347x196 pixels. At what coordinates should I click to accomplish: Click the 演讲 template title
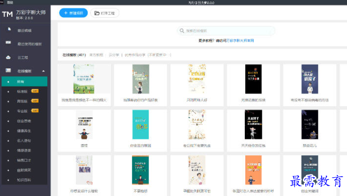[84, 145]
